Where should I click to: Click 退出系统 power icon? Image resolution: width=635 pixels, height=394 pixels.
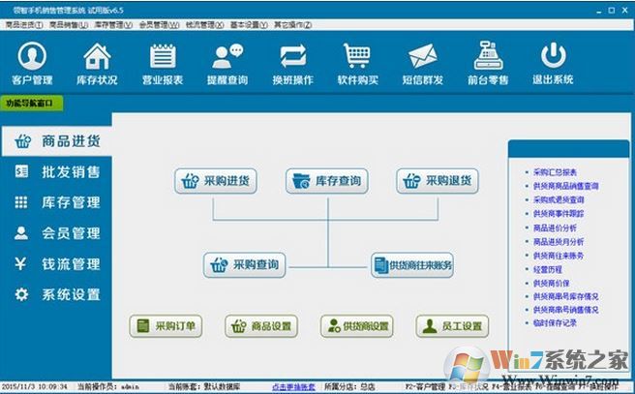click(553, 63)
